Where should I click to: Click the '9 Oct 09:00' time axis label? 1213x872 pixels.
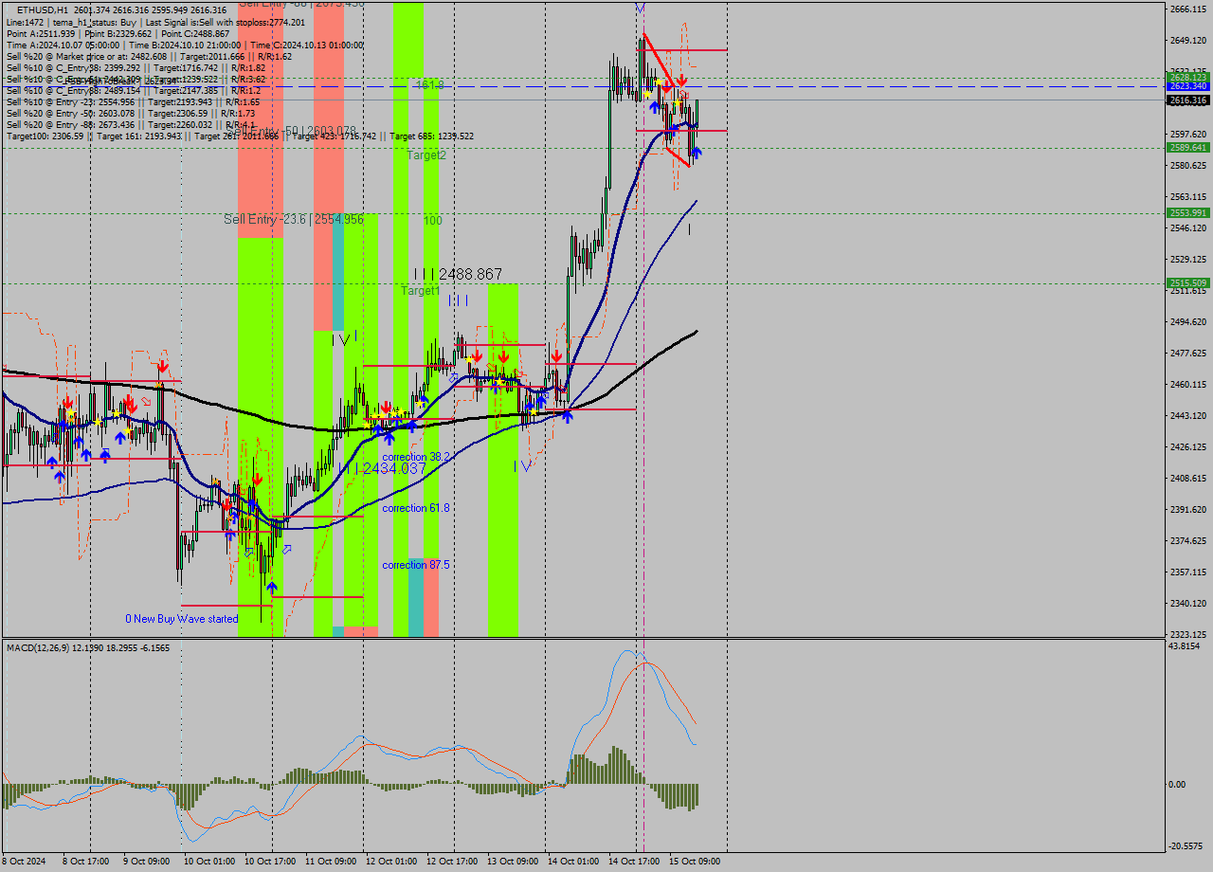(x=149, y=862)
